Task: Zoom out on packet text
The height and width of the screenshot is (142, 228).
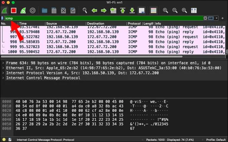Action: (175, 11)
